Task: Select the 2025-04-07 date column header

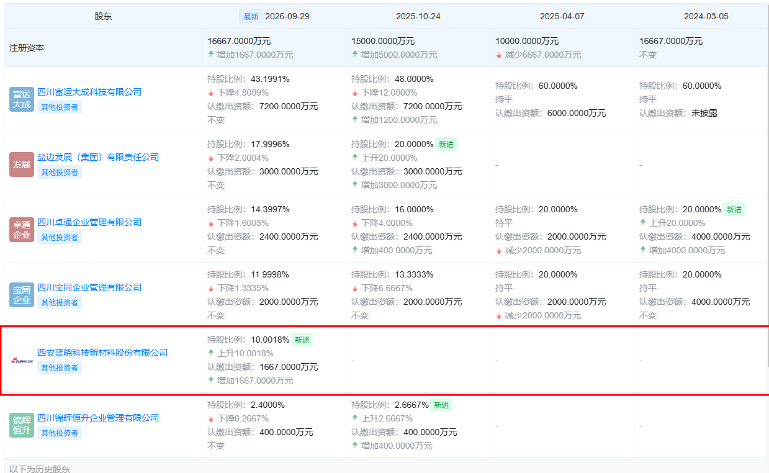Action: pyautogui.click(x=562, y=16)
